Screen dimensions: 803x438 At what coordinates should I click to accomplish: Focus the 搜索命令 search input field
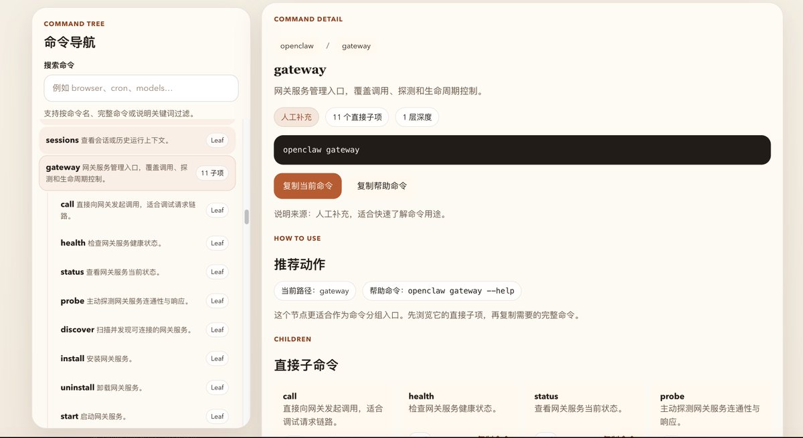141,88
